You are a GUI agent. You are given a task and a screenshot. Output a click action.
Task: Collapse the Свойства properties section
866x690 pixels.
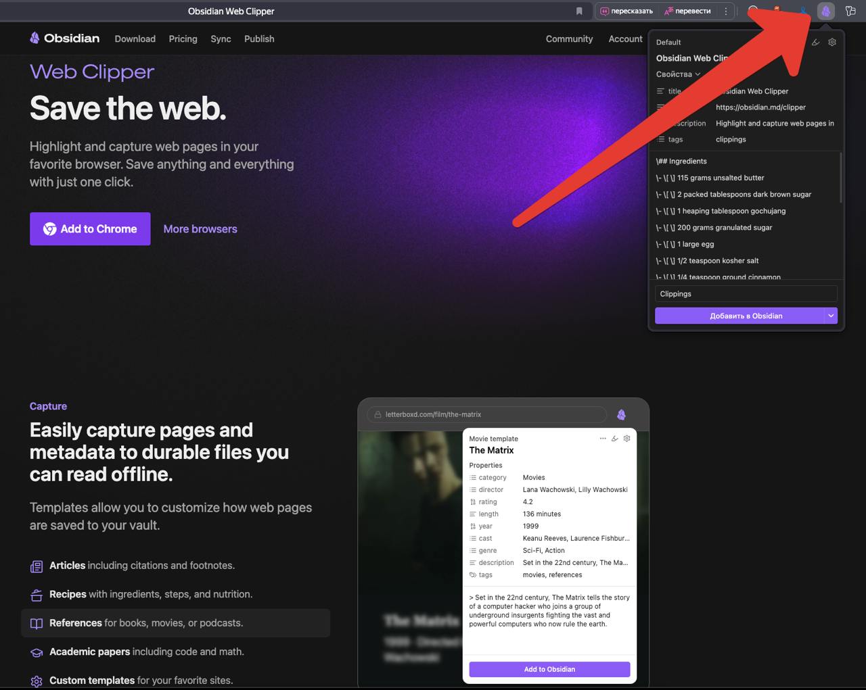(x=679, y=74)
